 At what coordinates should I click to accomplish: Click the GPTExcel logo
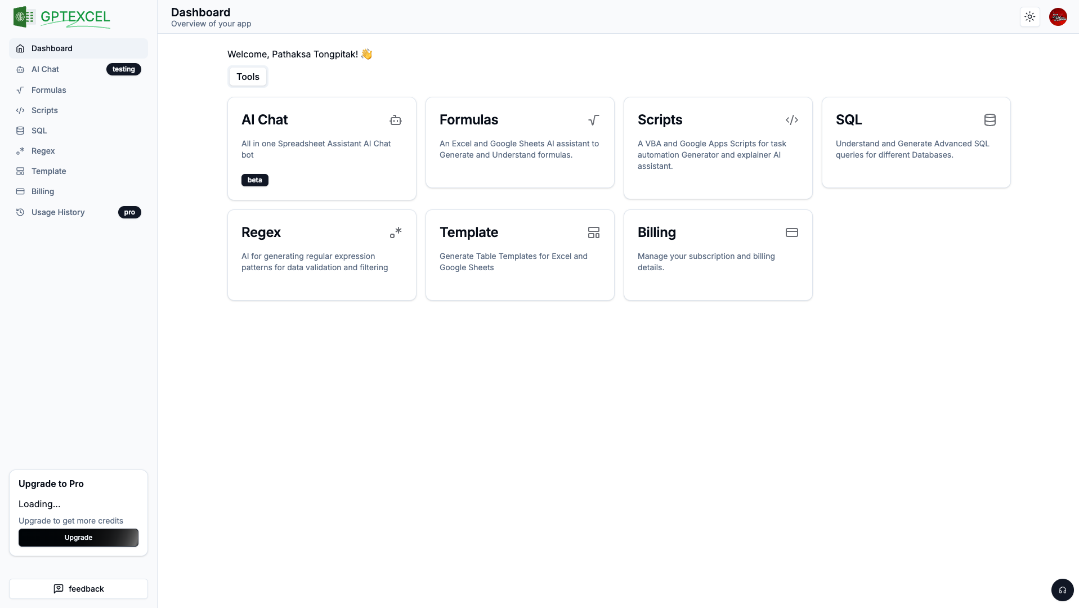tap(62, 17)
